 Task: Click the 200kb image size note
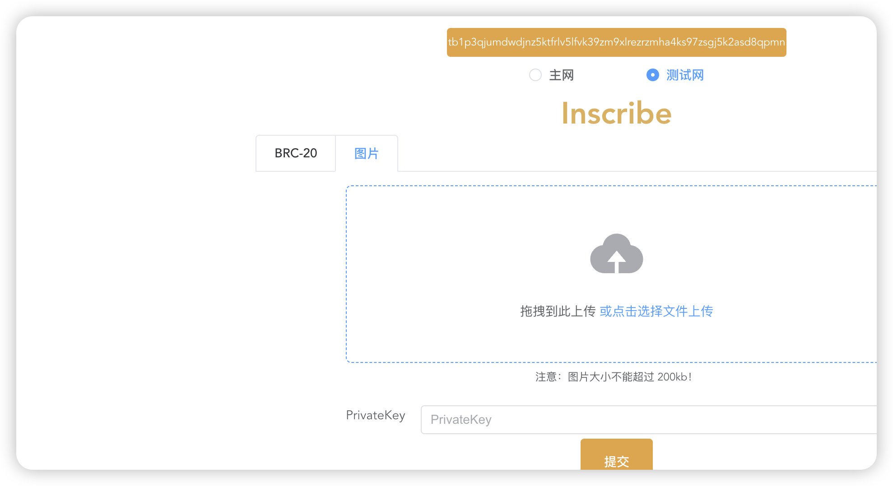click(674, 377)
